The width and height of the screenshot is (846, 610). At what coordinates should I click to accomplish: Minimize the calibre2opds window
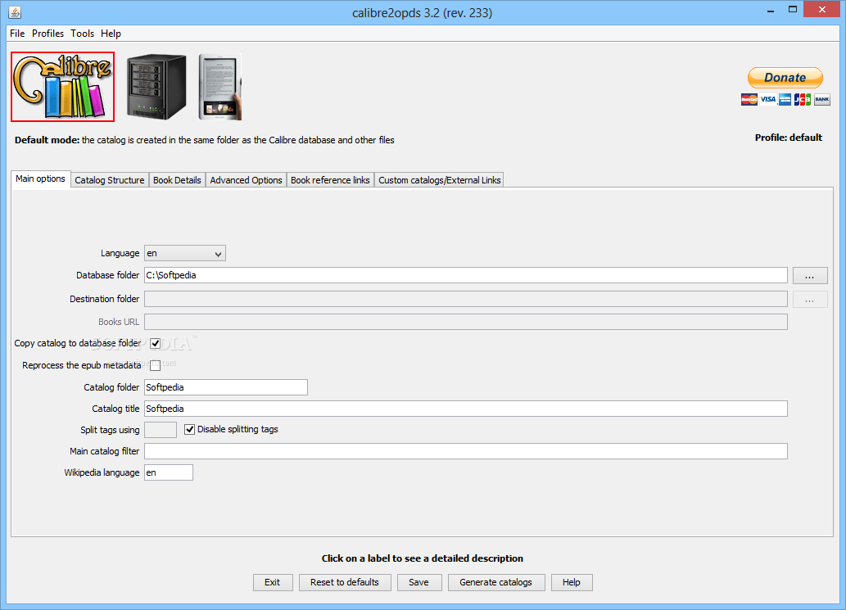(771, 10)
